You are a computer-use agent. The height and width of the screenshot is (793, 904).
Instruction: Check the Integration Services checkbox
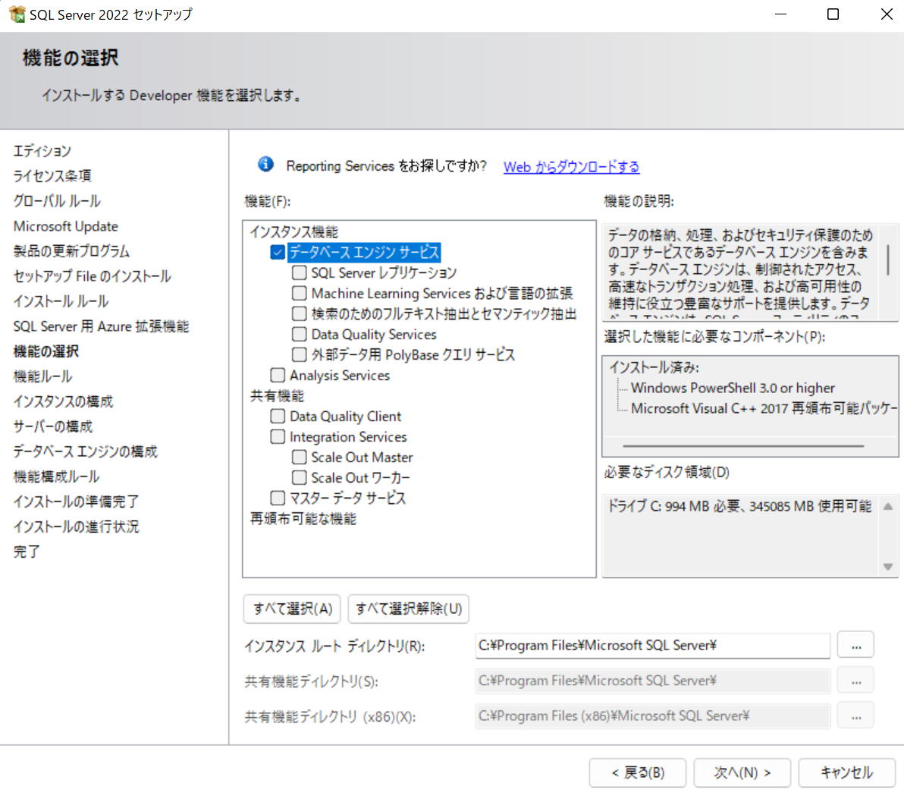(x=278, y=436)
